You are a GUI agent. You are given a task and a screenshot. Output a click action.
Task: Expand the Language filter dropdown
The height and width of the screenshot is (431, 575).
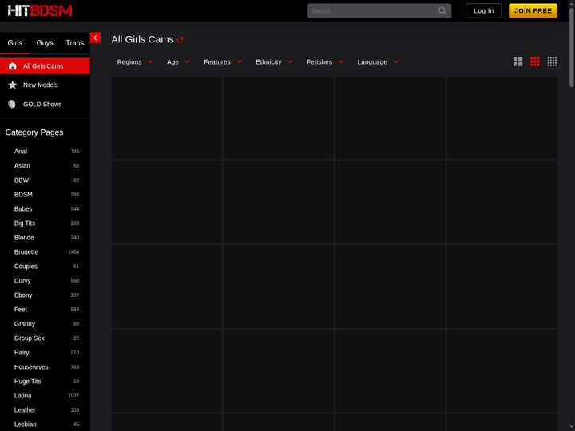point(377,62)
